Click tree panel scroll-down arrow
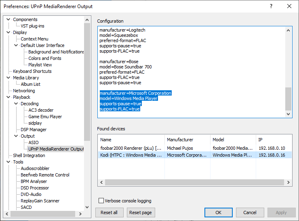 [x=87, y=207]
